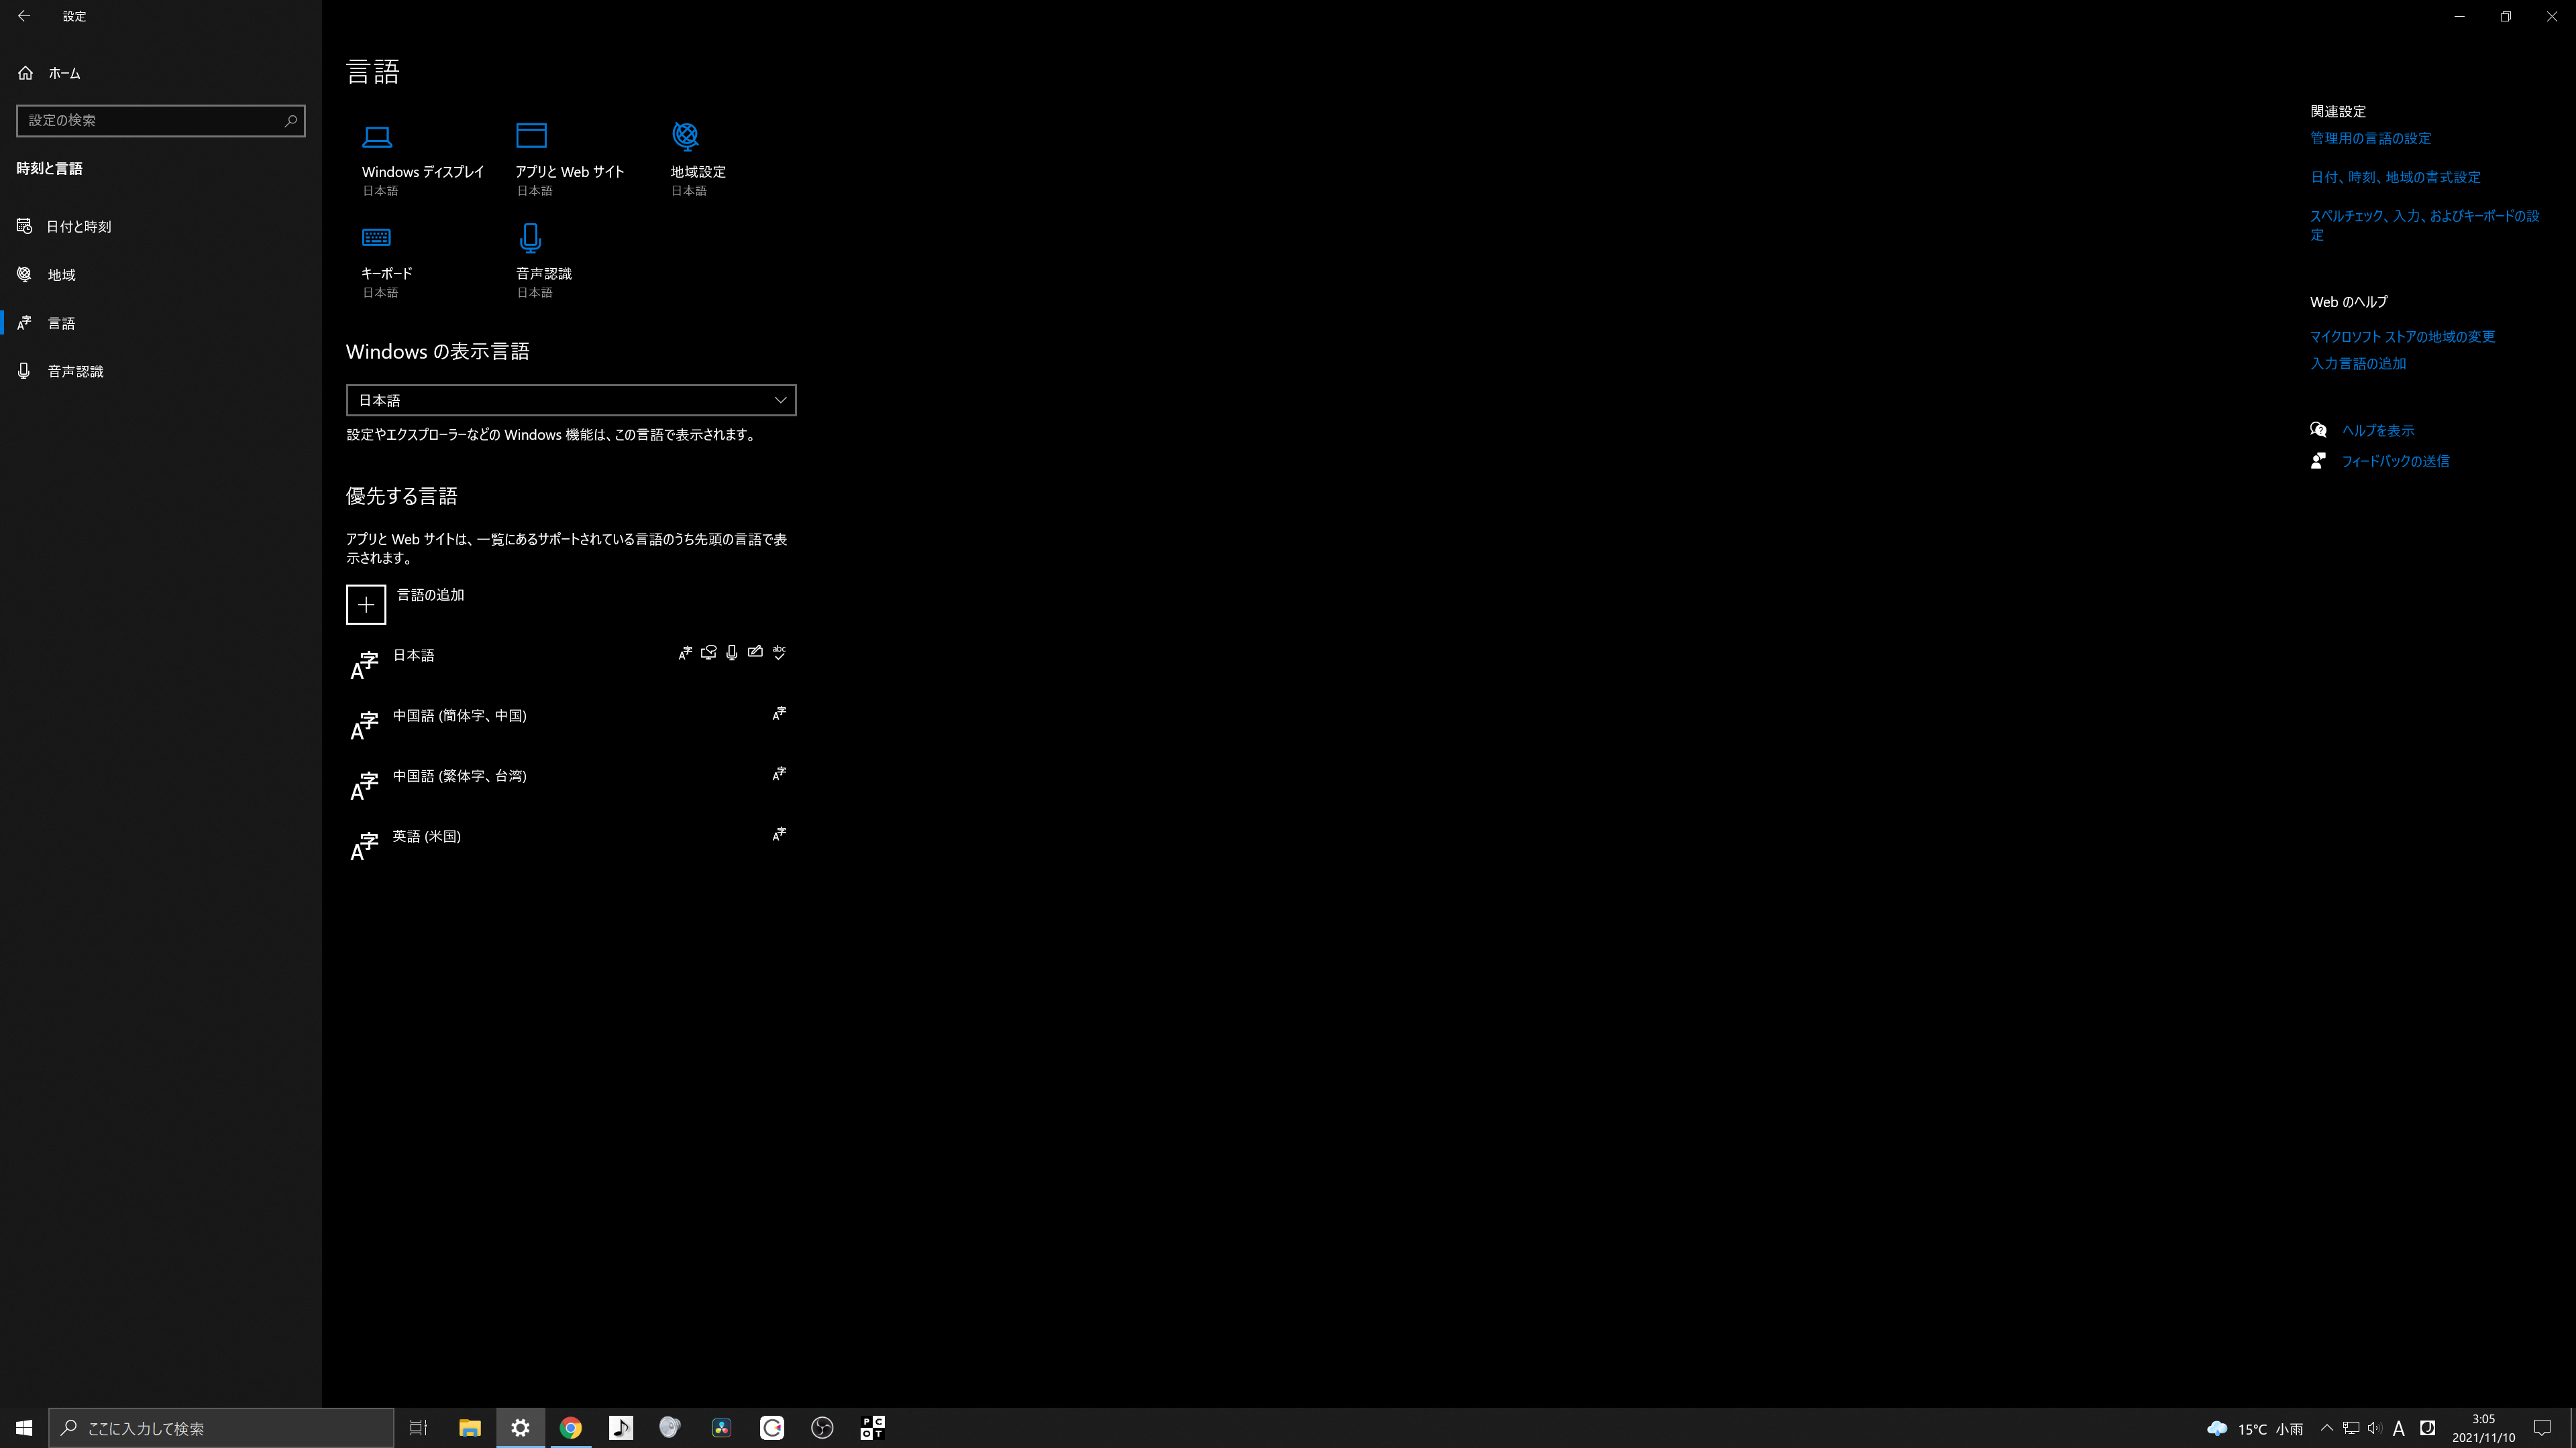Expand system tray hidden icons chevron
2576x1448 pixels.
tap(2326, 1428)
